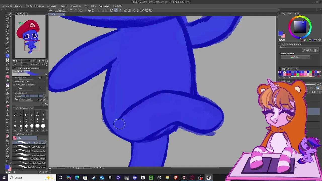
Task: Choose the pincel colorante brush
Action: (29, 155)
